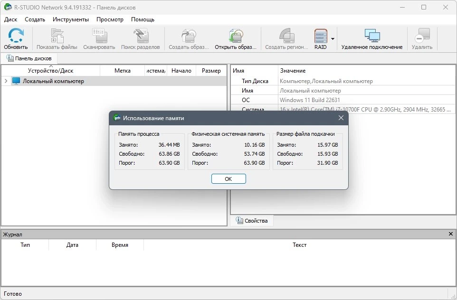Open the Диск menu
The width and height of the screenshot is (457, 300).
[x=11, y=19]
